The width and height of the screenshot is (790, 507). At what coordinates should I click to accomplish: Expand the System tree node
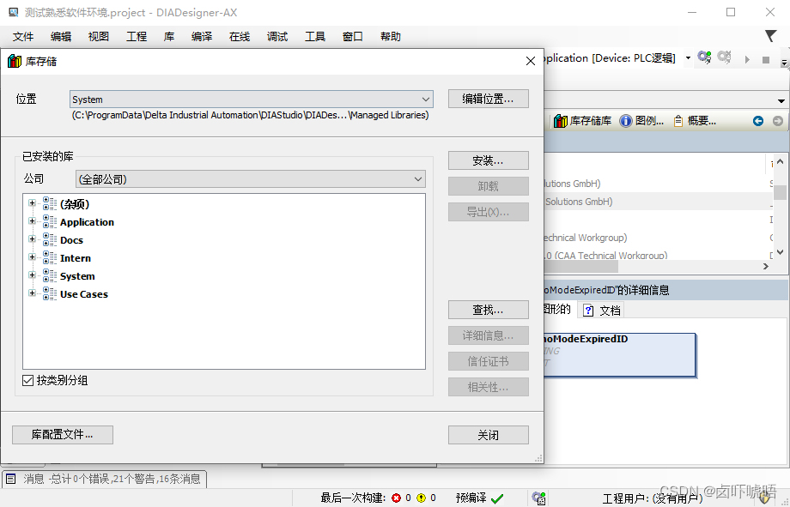[33, 275]
